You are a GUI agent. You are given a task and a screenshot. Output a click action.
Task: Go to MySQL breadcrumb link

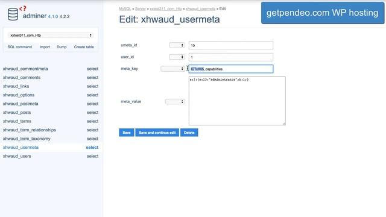tap(125, 8)
